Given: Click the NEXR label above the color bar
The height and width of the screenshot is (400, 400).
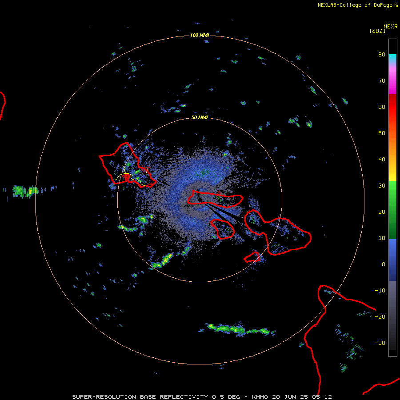Looking at the screenshot, I should (x=390, y=27).
